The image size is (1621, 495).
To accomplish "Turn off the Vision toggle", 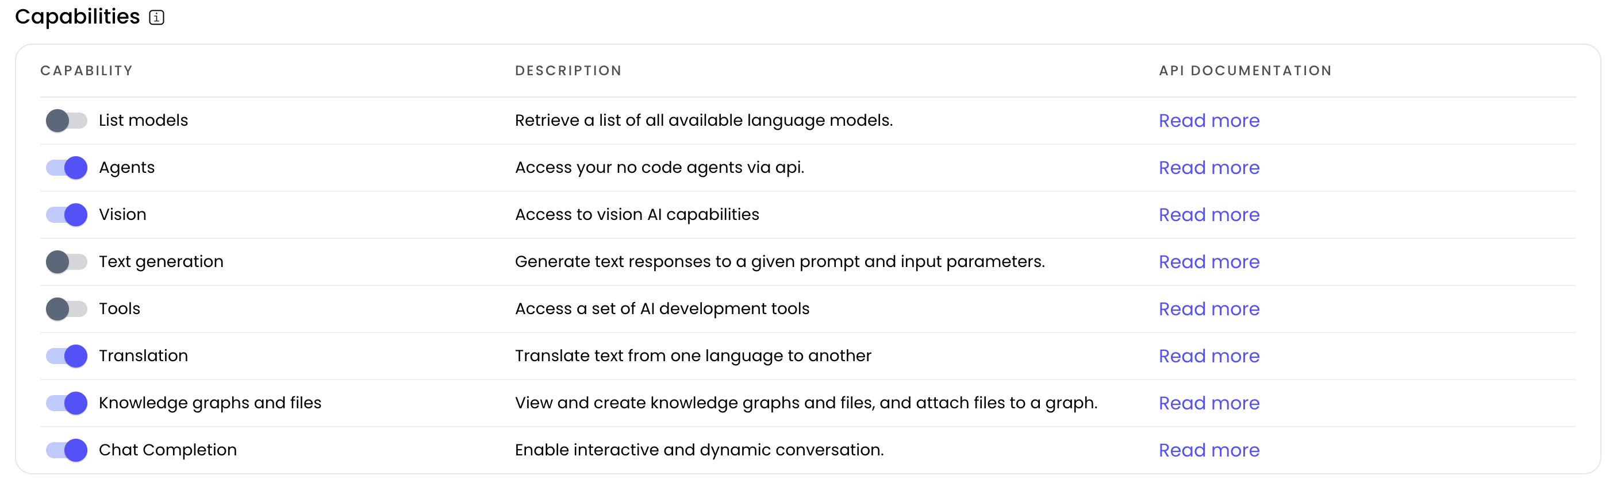I will (x=67, y=215).
